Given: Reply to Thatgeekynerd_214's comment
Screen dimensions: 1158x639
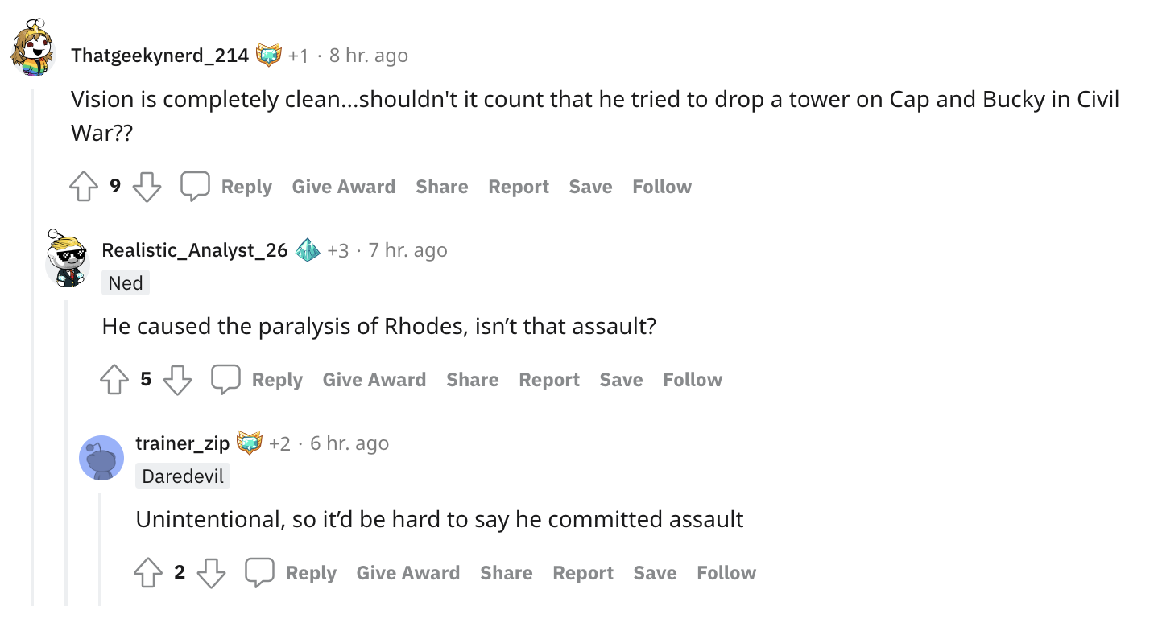Looking at the screenshot, I should [226, 187].
